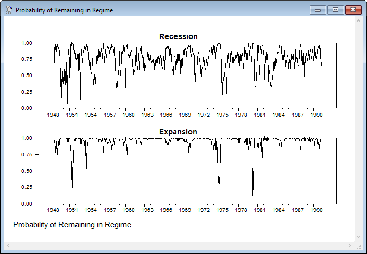Viewport: 367px width, 254px height.
Task: Click the deepest Expansion trough near 1980
Action: [253, 195]
